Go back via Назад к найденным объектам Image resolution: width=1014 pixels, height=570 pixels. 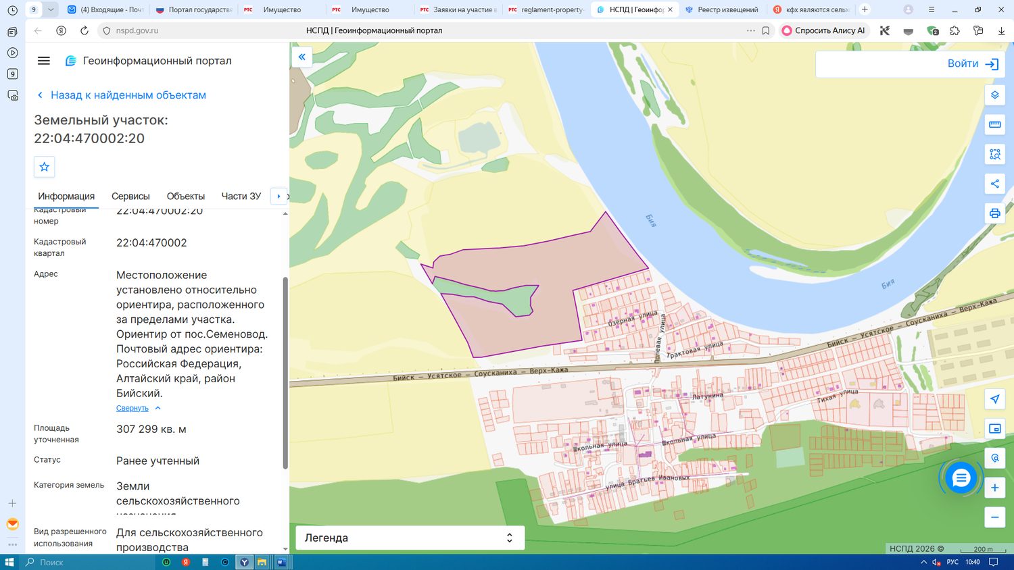point(121,95)
